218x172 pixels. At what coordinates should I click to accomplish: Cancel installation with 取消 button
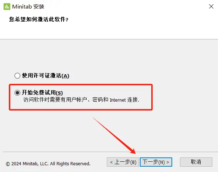click(196, 162)
